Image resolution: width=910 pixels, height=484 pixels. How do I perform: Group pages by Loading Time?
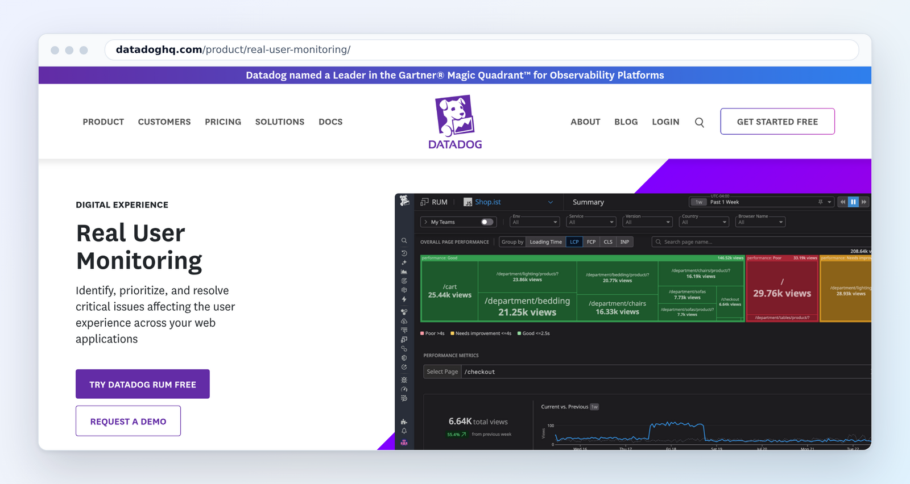point(546,242)
